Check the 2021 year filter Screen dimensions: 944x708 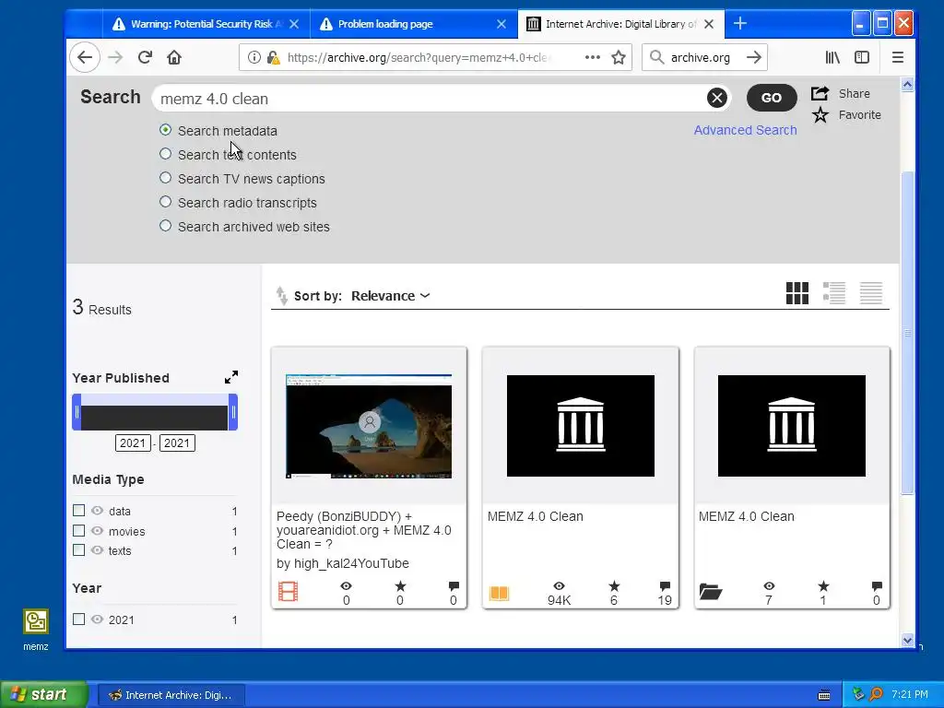click(x=79, y=619)
